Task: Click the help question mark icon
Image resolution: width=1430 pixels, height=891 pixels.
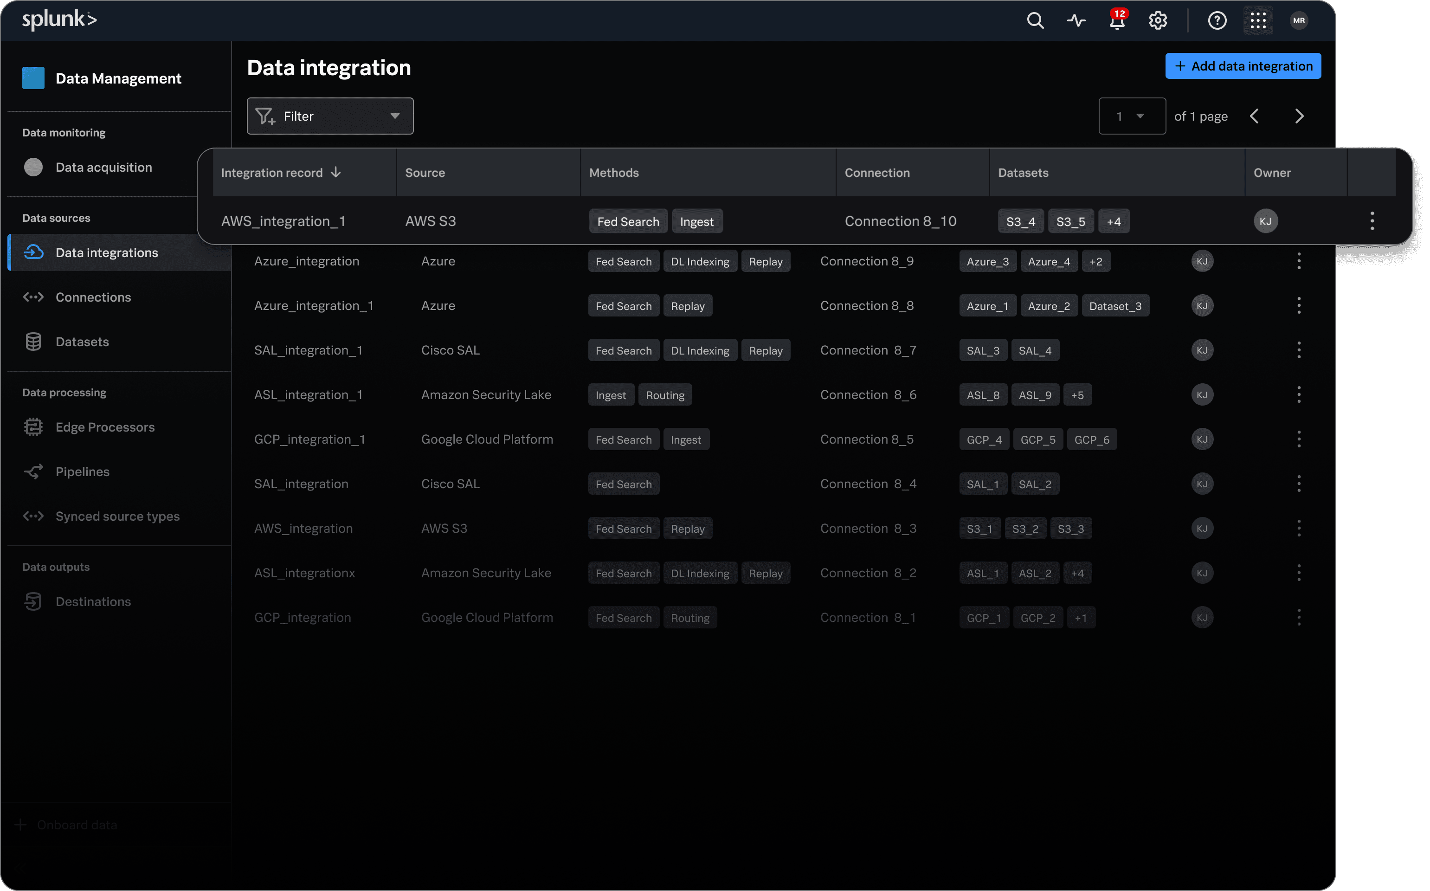Action: 1217,20
